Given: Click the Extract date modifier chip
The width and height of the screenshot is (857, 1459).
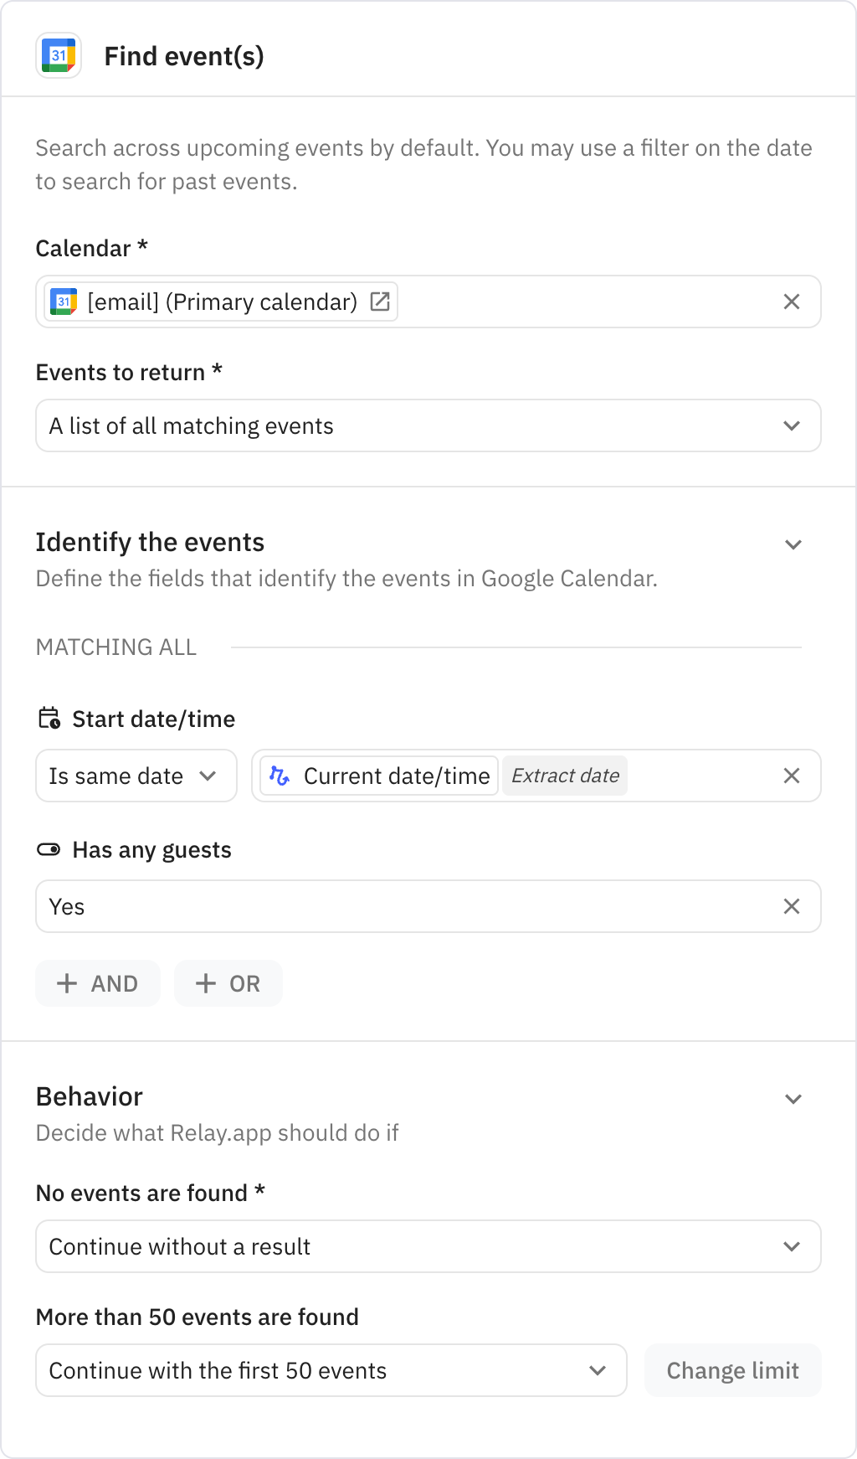Looking at the screenshot, I should [x=565, y=776].
